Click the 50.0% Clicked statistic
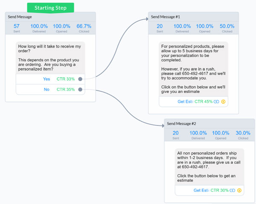 coord(227,28)
